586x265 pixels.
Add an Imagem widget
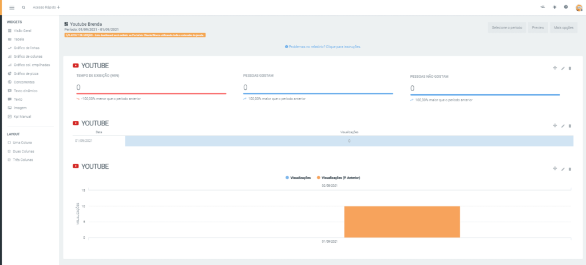click(17, 108)
